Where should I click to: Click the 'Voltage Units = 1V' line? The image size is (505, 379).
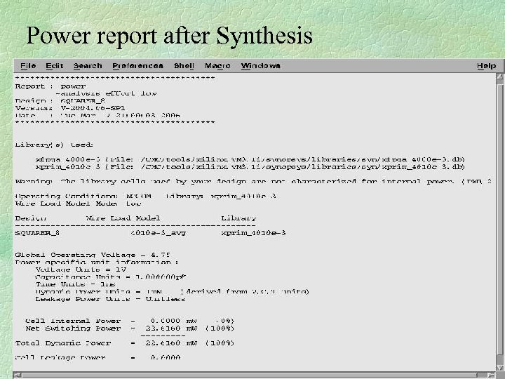[81, 270]
